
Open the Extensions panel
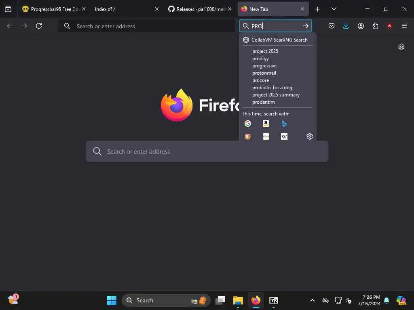pos(375,26)
